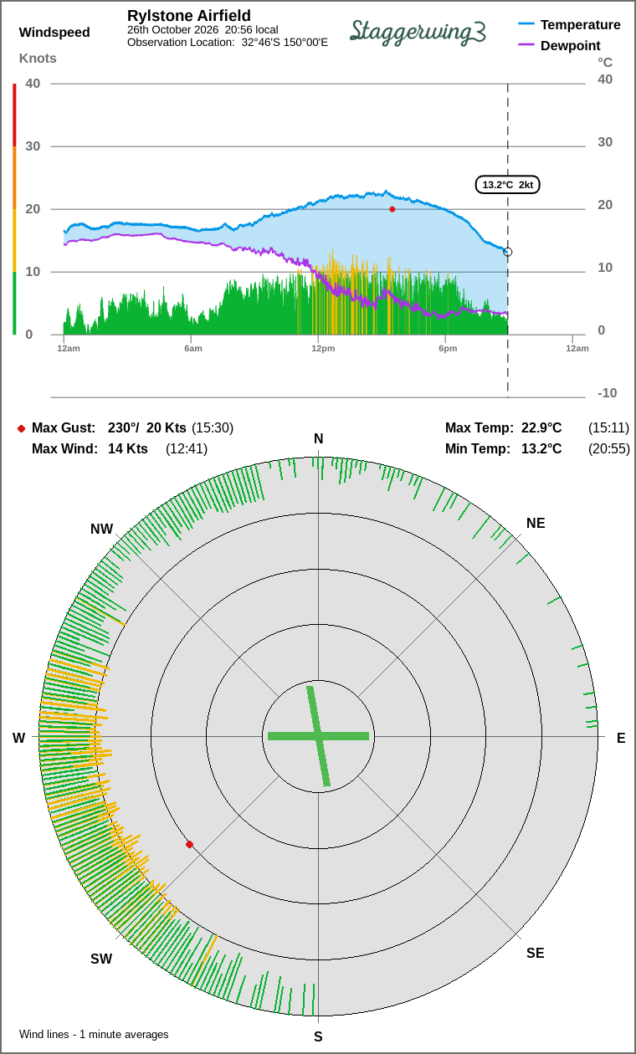Screen dimensions: 636x1054
Task: Click the 13.2°C 2kt tooltip label
Action: point(508,185)
